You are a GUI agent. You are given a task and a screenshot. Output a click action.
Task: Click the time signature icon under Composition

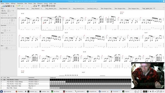coord(5,16)
